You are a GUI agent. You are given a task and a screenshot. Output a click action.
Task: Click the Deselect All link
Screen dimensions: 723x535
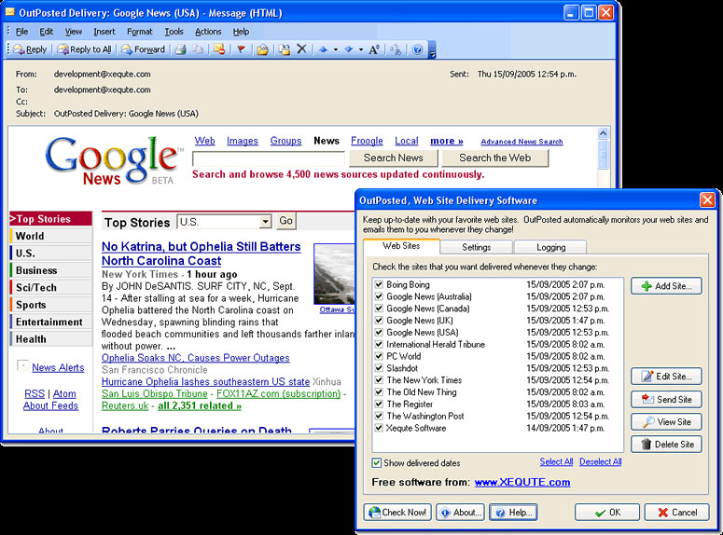[601, 461]
